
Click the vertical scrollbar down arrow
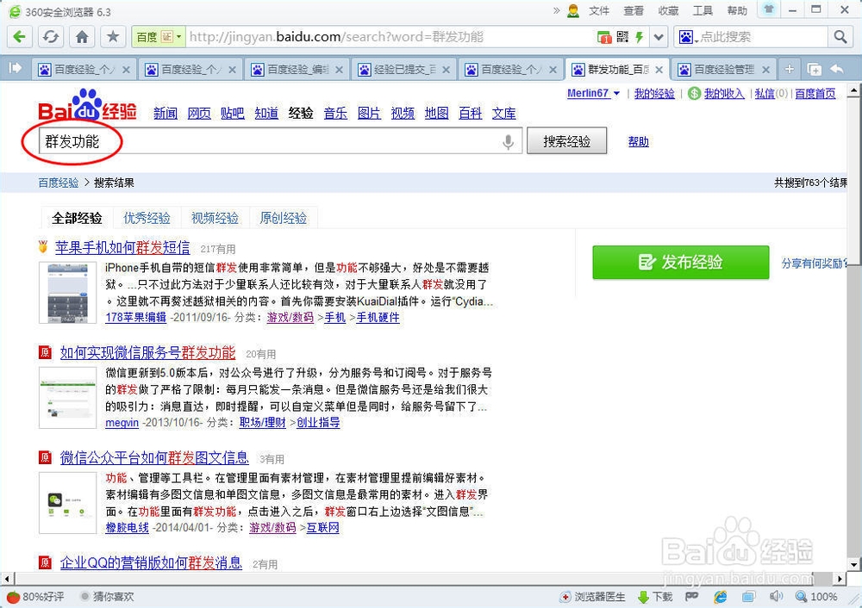tap(853, 564)
